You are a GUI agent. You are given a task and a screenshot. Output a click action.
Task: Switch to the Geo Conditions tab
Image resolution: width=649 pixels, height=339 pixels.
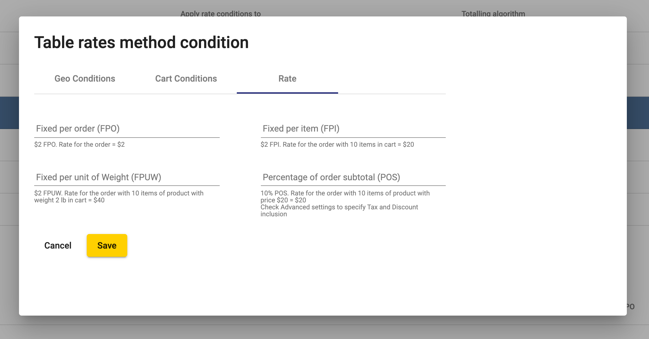[85, 79]
